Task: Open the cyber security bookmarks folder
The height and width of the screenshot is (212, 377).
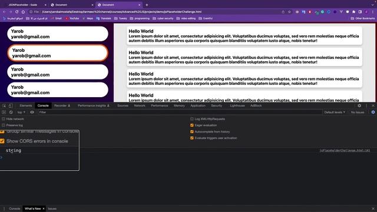Action: [x=163, y=18]
